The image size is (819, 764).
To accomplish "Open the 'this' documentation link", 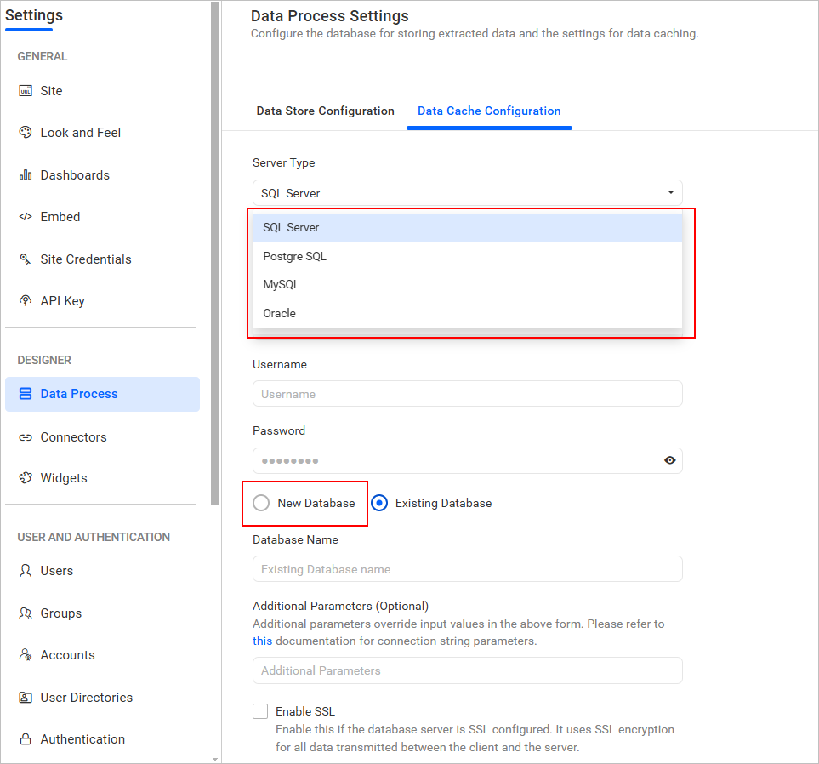I will click(x=261, y=641).
